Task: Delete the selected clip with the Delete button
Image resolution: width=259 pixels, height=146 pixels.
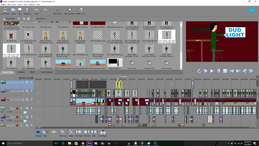Action: 71,133
